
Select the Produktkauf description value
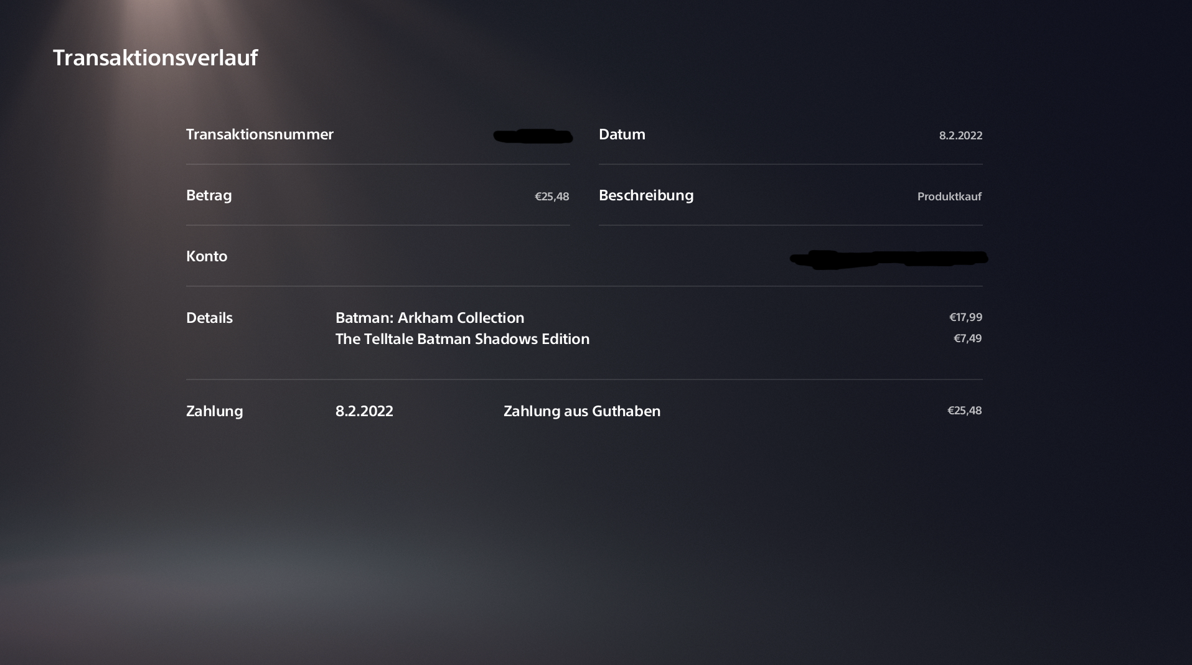point(949,197)
